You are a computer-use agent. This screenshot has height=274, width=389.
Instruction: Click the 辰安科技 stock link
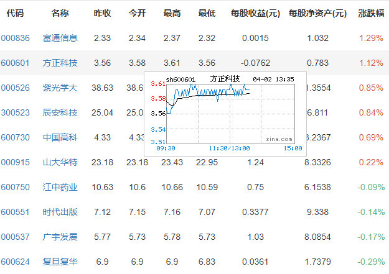point(60,112)
